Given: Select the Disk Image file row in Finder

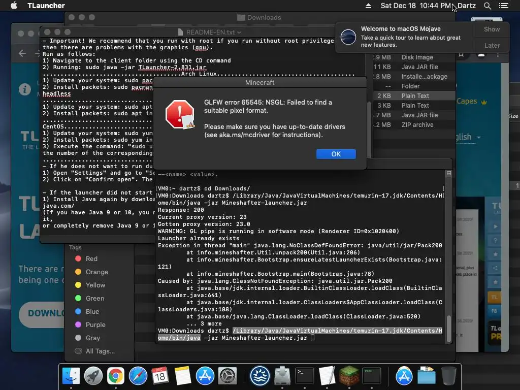Looking at the screenshot, I should tap(414, 57).
